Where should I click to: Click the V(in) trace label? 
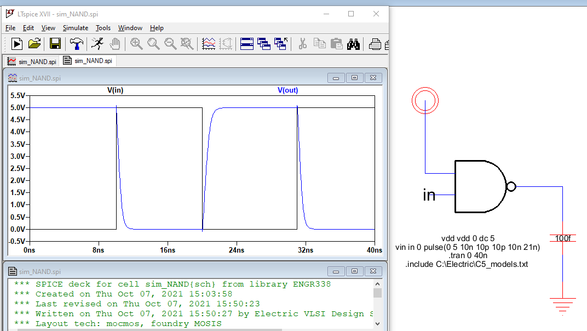coord(115,90)
